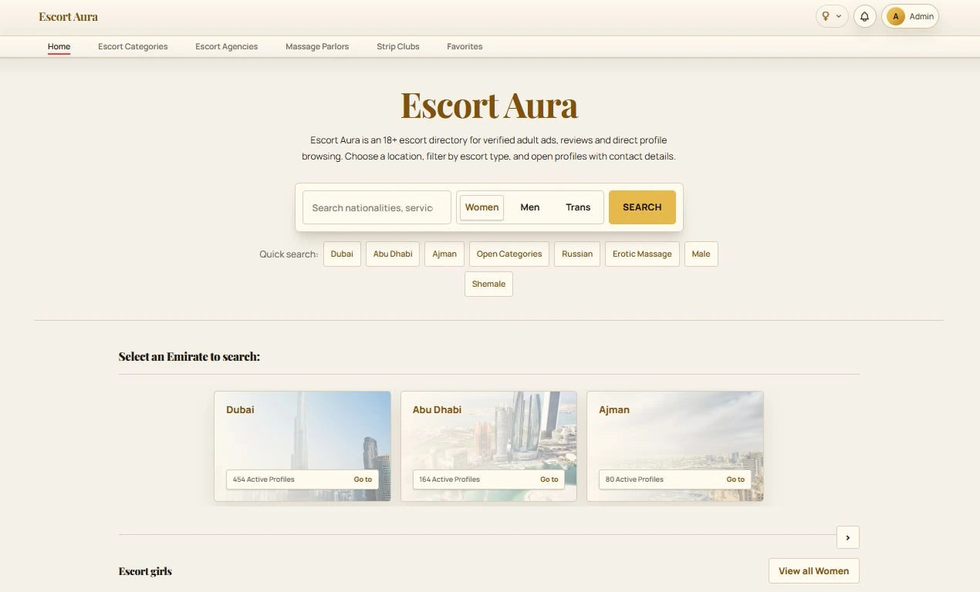Open the Strip Clubs tab
The image size is (980, 592).
point(398,46)
